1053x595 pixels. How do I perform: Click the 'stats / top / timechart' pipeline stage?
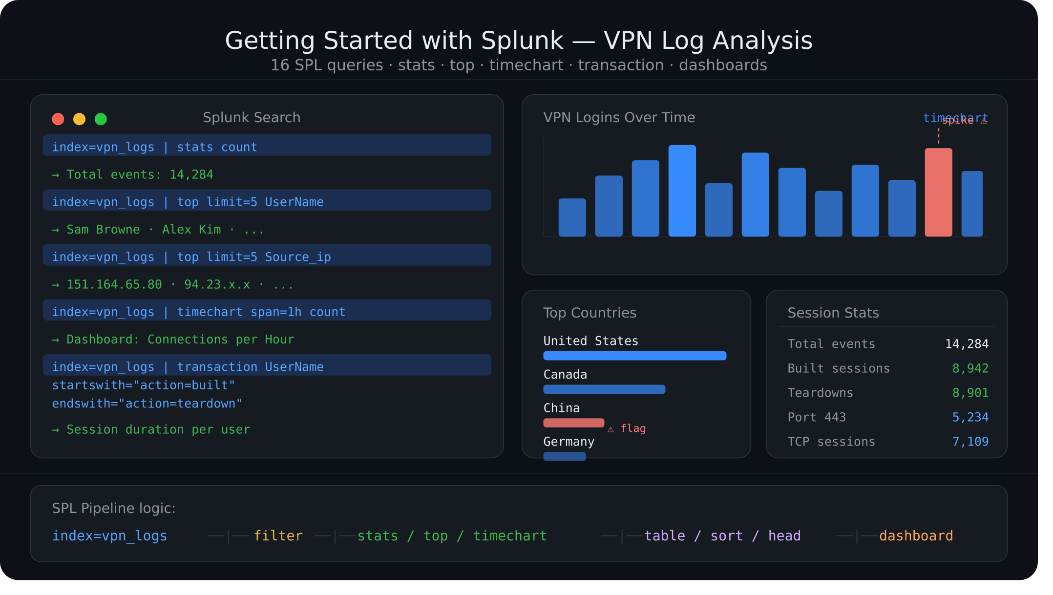point(452,536)
